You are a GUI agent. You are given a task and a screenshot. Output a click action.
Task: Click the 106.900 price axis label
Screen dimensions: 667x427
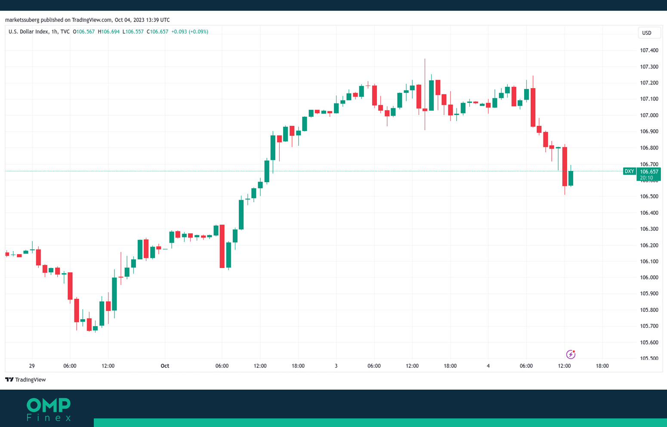[649, 131]
